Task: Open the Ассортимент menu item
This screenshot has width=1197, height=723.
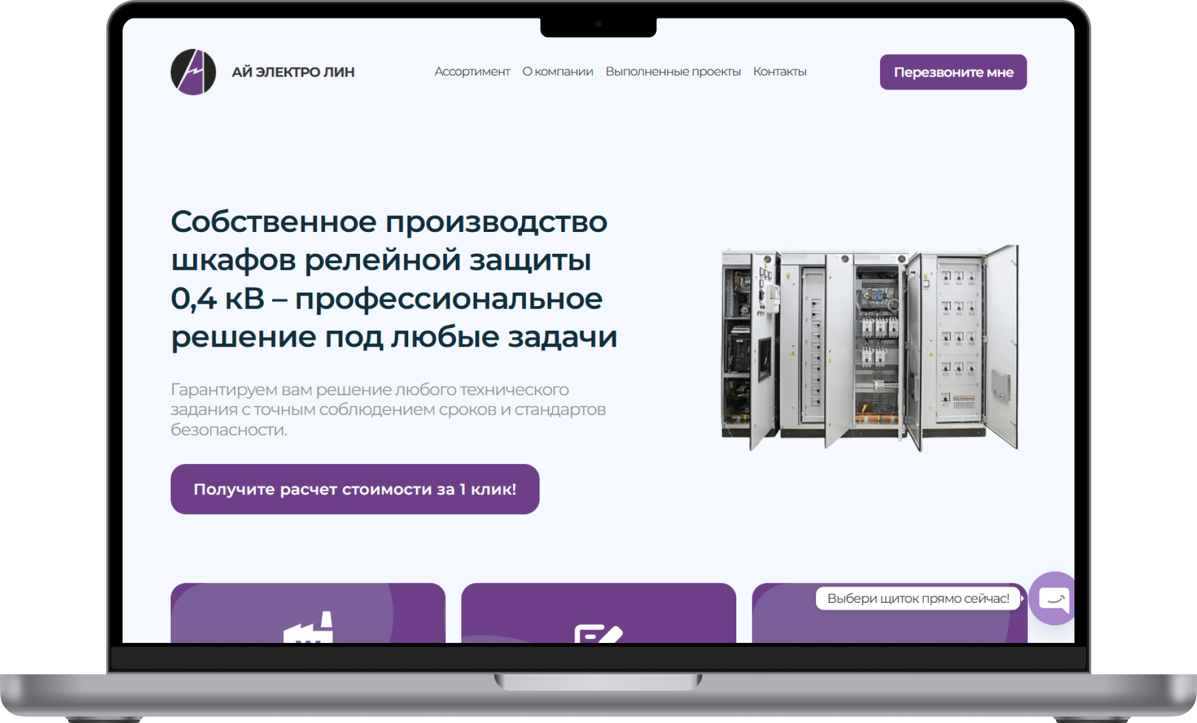Action: tap(472, 72)
